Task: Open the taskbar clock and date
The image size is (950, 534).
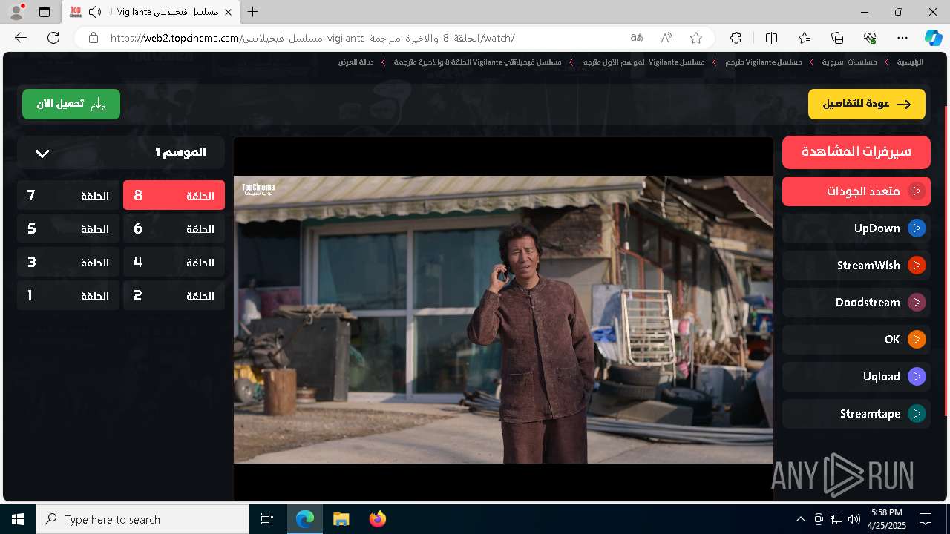Action: (887, 519)
